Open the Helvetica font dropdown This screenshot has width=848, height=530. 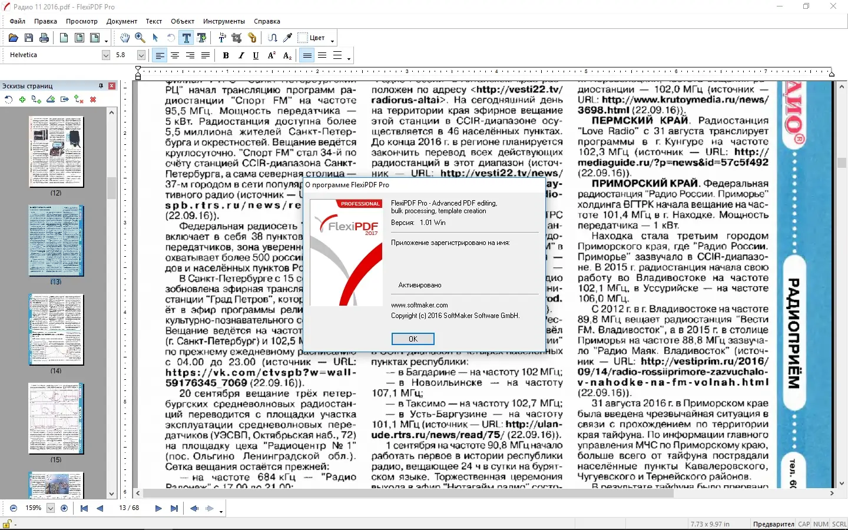click(x=106, y=55)
